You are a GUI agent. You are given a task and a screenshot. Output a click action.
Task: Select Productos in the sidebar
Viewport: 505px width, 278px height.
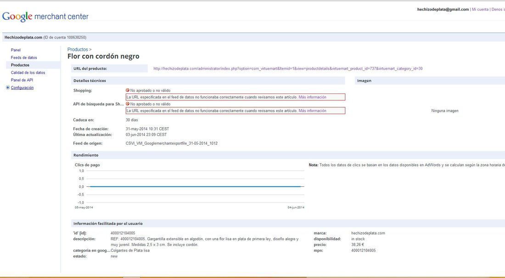click(20, 65)
